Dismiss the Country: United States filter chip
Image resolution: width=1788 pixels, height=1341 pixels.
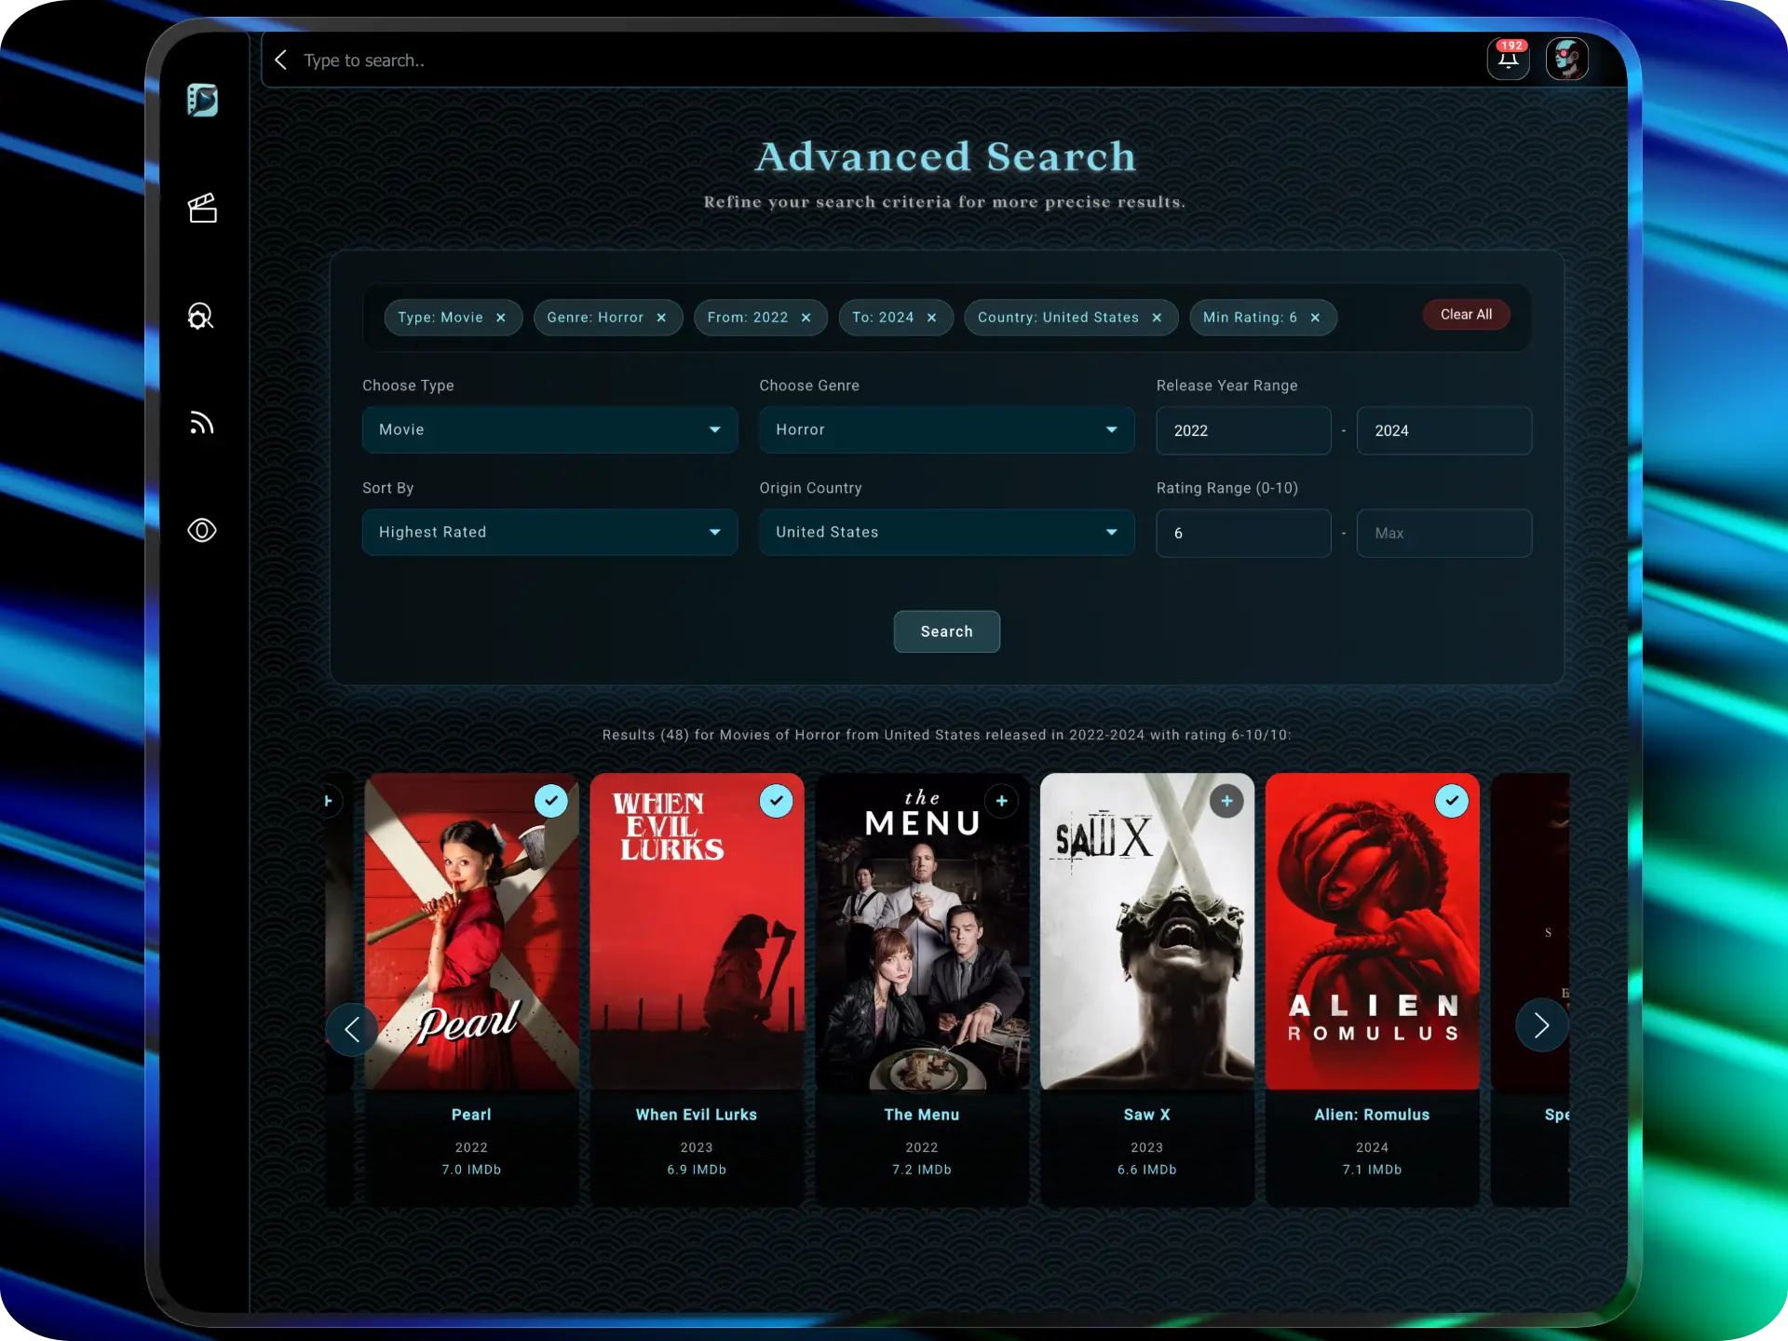[x=1156, y=318]
